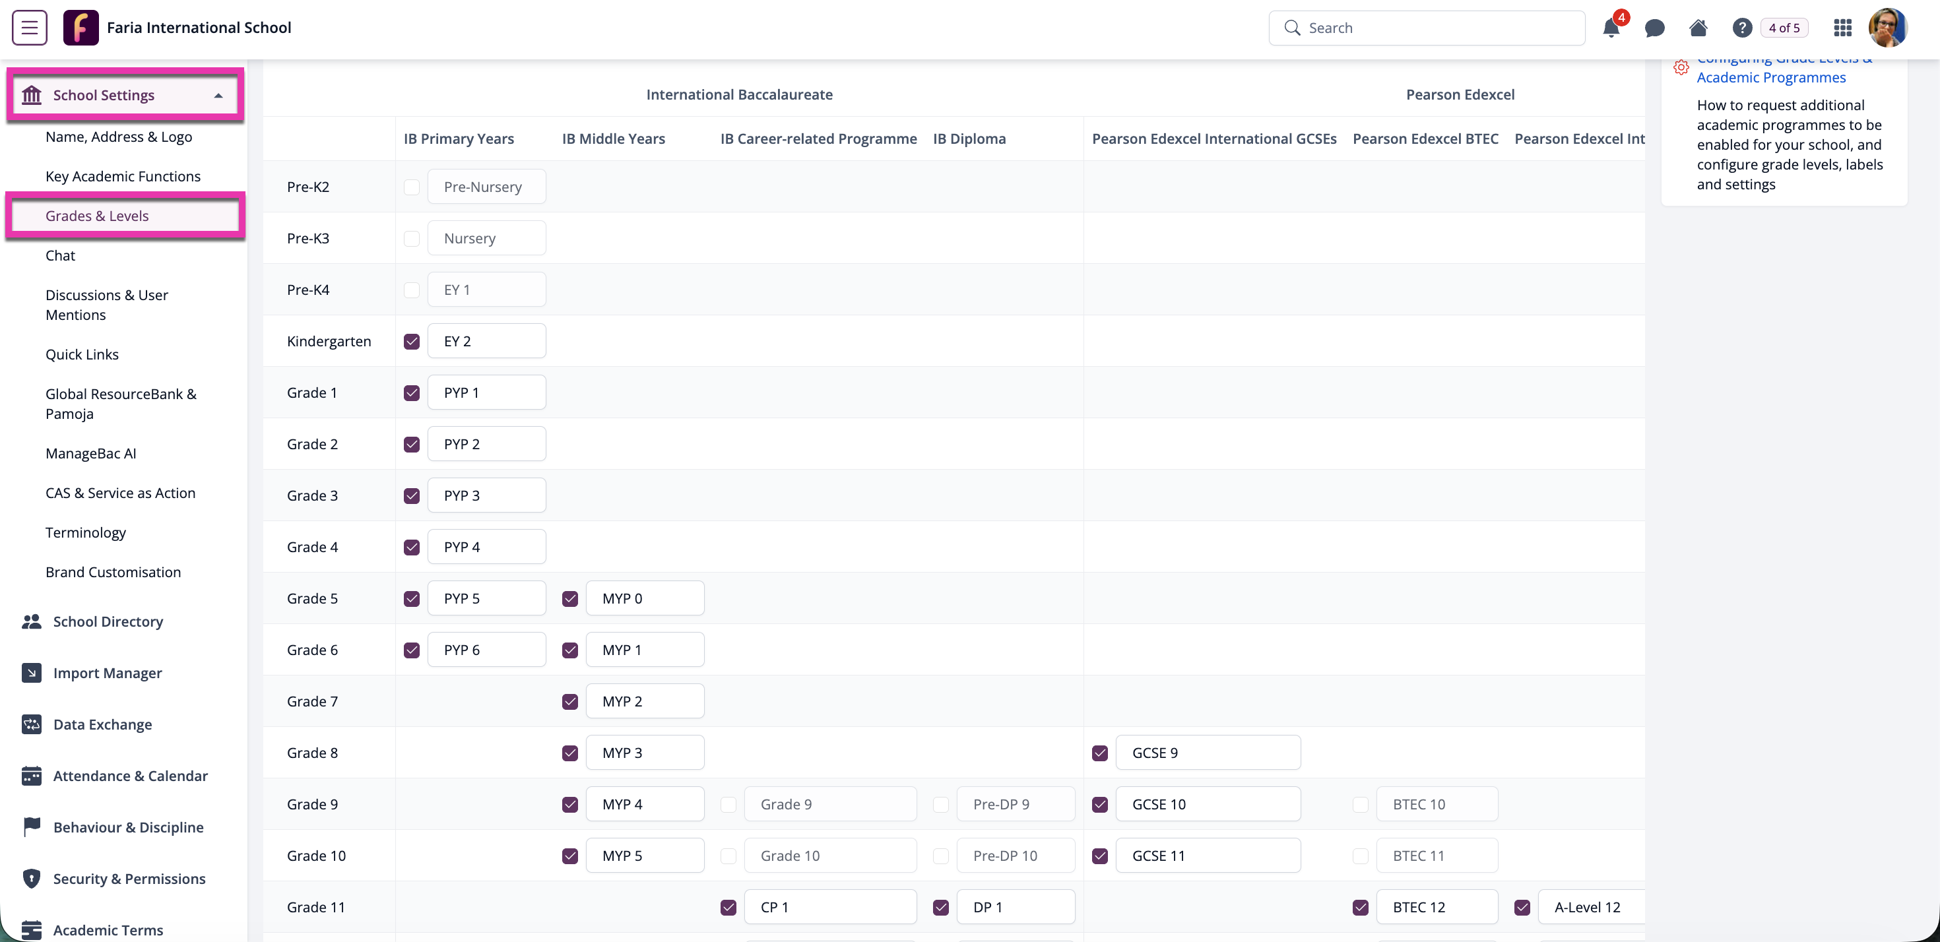Enable the Pre-K3 Nursery checkbox
This screenshot has width=1940, height=942.
tap(411, 238)
